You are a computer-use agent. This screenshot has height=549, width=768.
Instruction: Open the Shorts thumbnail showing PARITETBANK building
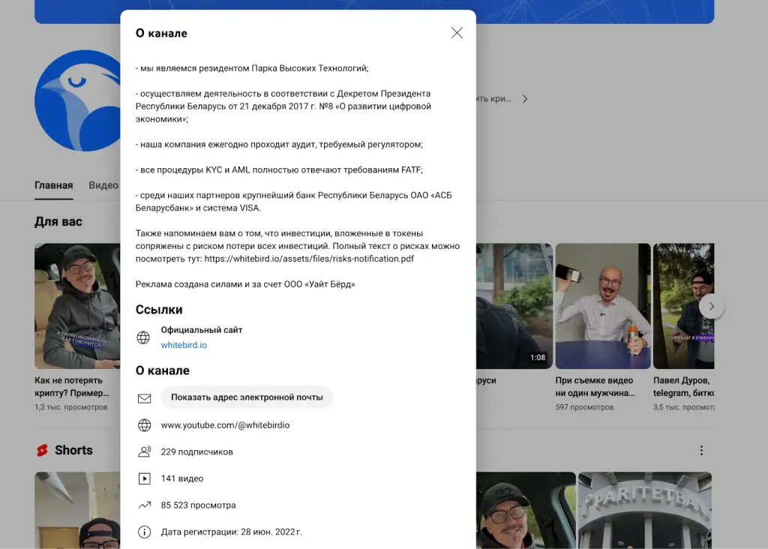[x=644, y=510]
